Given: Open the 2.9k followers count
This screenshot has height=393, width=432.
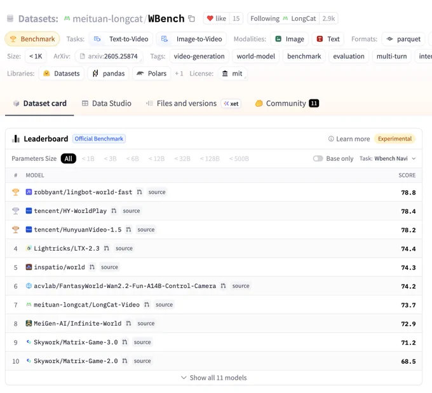Looking at the screenshot, I should pos(328,18).
